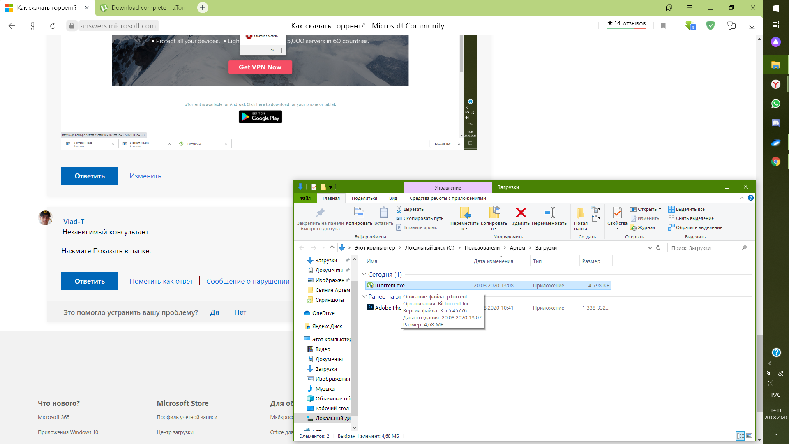Screen dimensions: 789x444
Task: Open Properties (Свойства) in ribbon
Action: click(617, 218)
